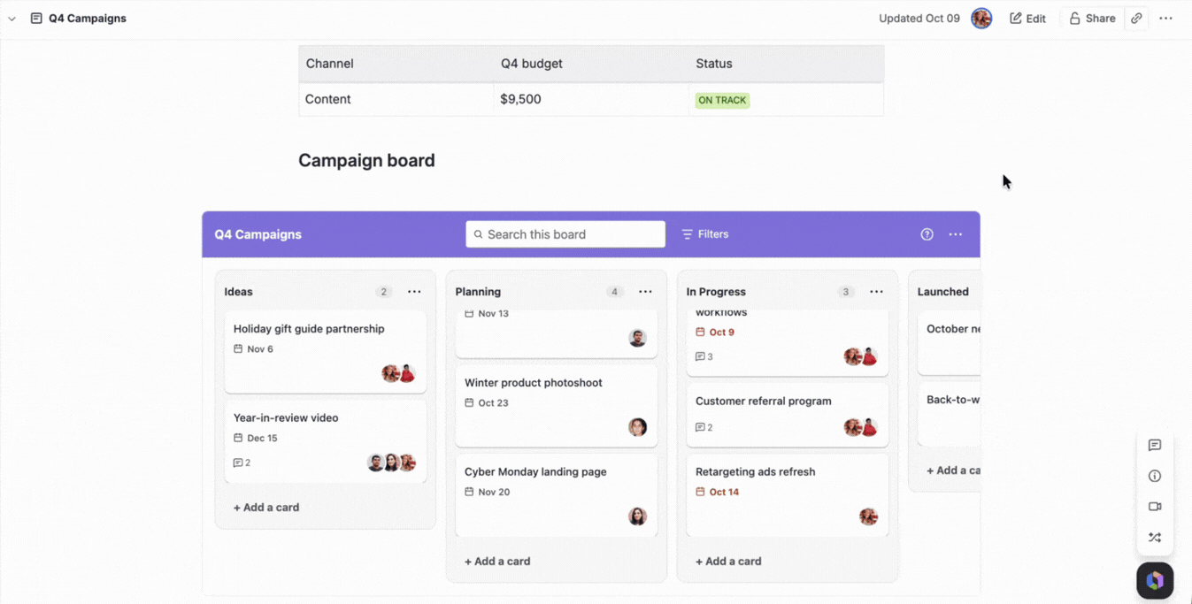The image size is (1192, 604).
Task: Open the Customer referral program card
Action: coord(788,415)
